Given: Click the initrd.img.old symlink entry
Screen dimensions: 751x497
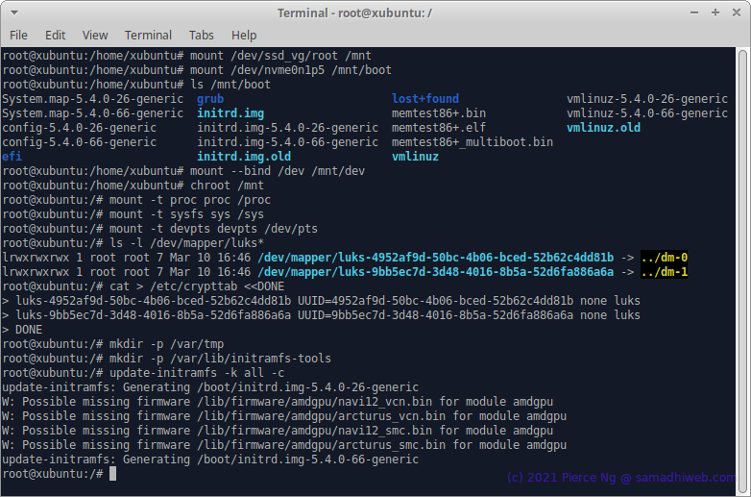Looking at the screenshot, I should coord(244,157).
